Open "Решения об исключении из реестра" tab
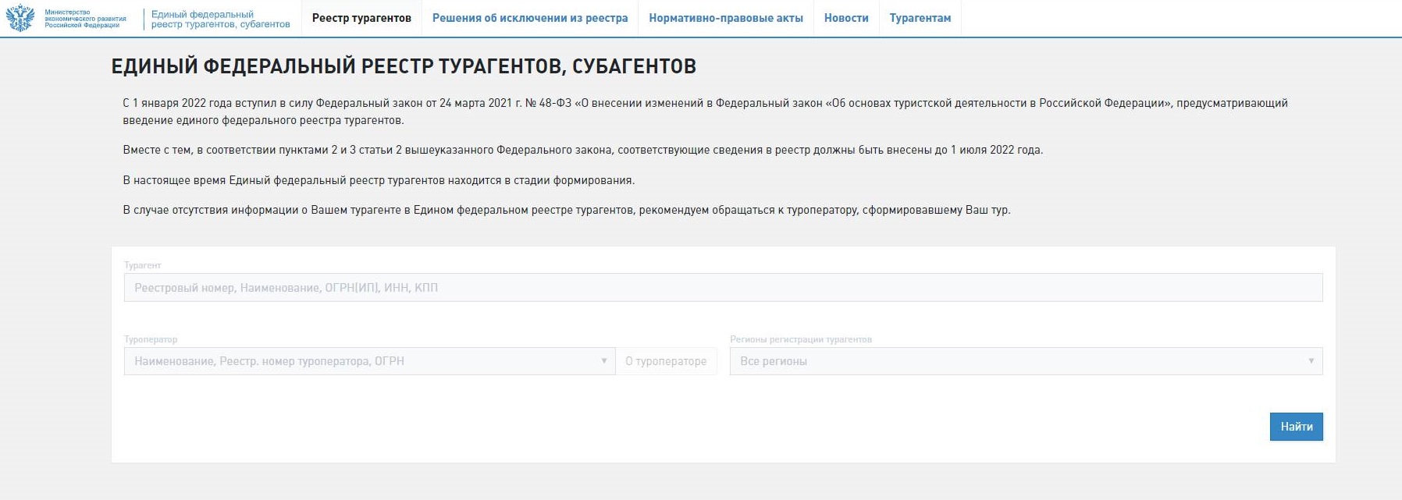The image size is (1402, 500). click(x=530, y=18)
